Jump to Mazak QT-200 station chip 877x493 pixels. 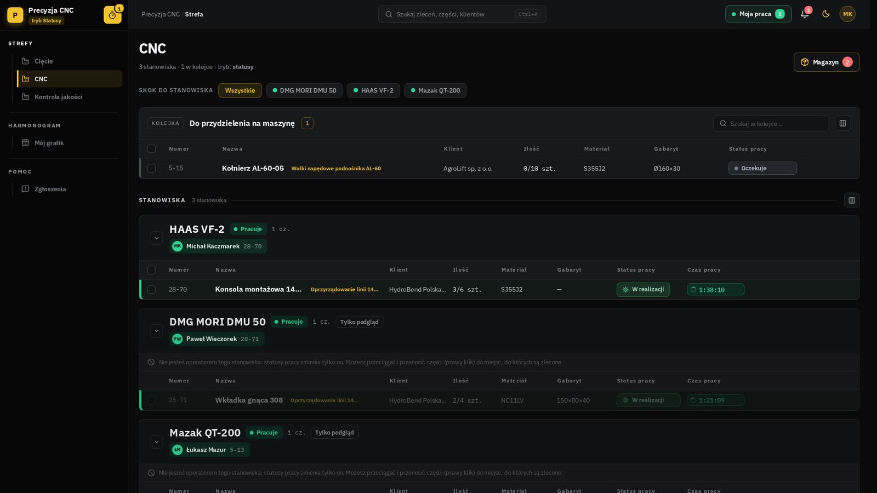click(435, 90)
